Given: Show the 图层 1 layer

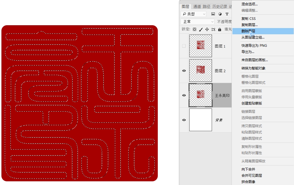Looking at the screenshot, I should (x=184, y=46).
